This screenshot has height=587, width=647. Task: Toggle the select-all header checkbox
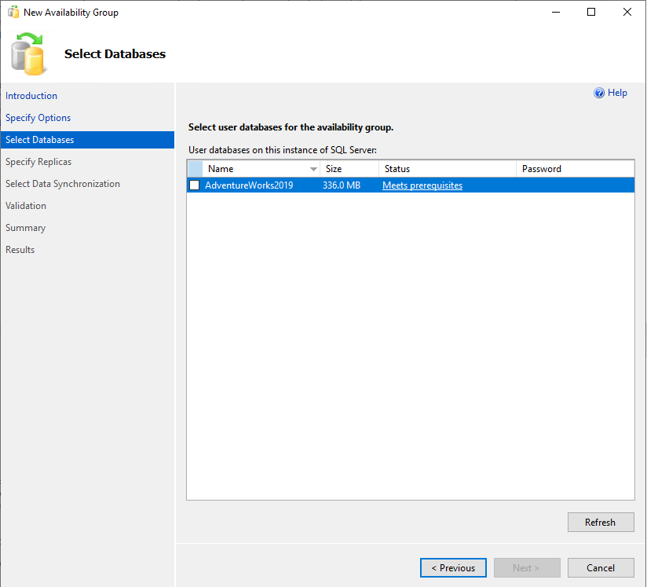tap(196, 169)
